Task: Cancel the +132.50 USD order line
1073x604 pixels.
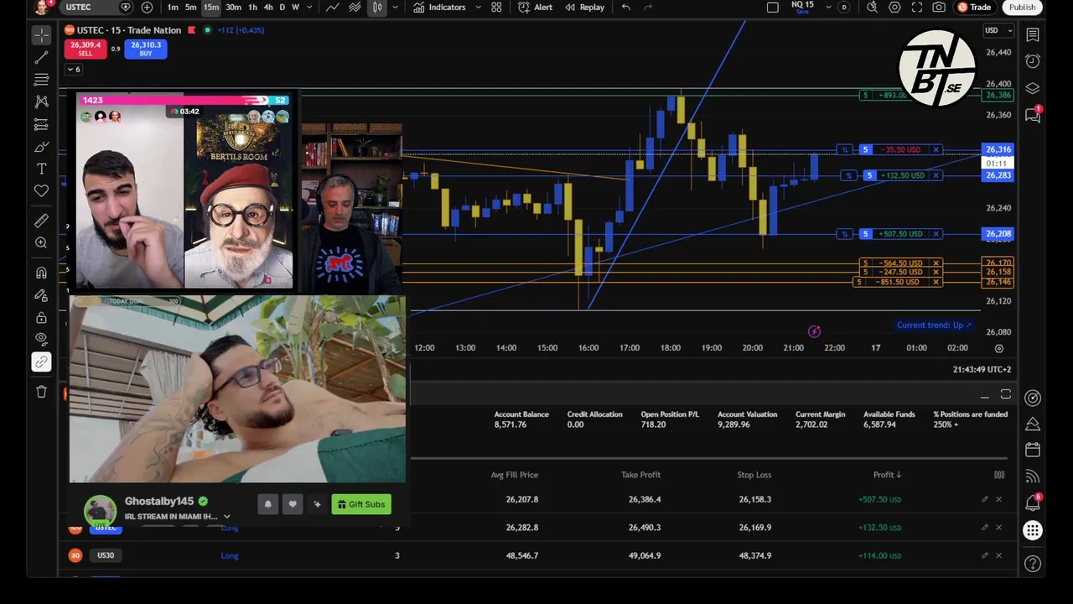Action: tap(936, 175)
